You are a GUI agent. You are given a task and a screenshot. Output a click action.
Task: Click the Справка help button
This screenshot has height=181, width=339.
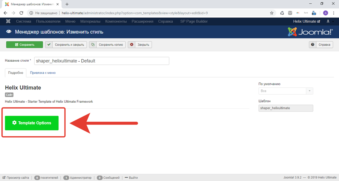click(x=321, y=45)
